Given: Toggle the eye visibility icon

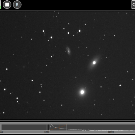Looking at the screenshot, I should (133, 5).
